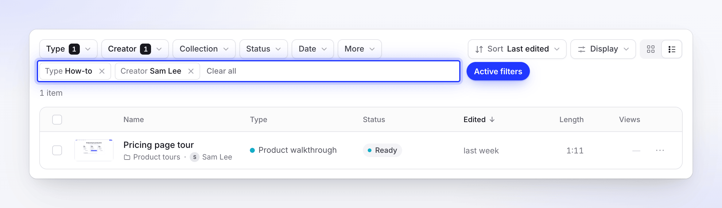Open the Pricing page tour thumbnail
Screen dimensions: 722x208
94,150
